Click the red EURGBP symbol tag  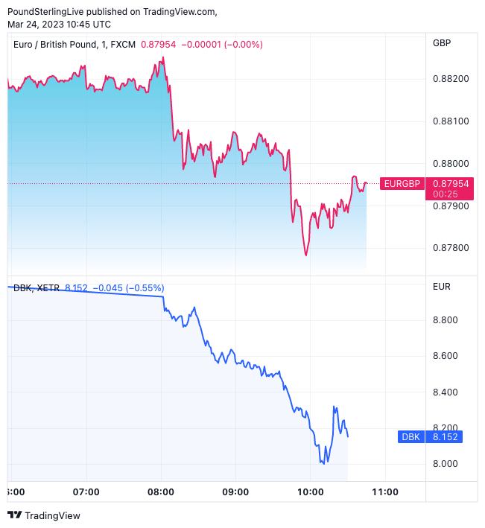click(401, 184)
